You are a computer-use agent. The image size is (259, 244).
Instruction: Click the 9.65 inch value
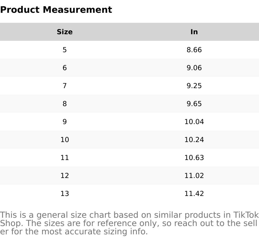pyautogui.click(x=194, y=104)
